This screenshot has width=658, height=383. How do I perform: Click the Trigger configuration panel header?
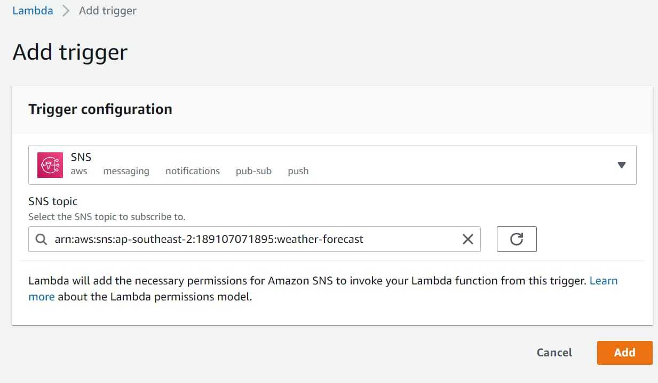click(x=100, y=109)
